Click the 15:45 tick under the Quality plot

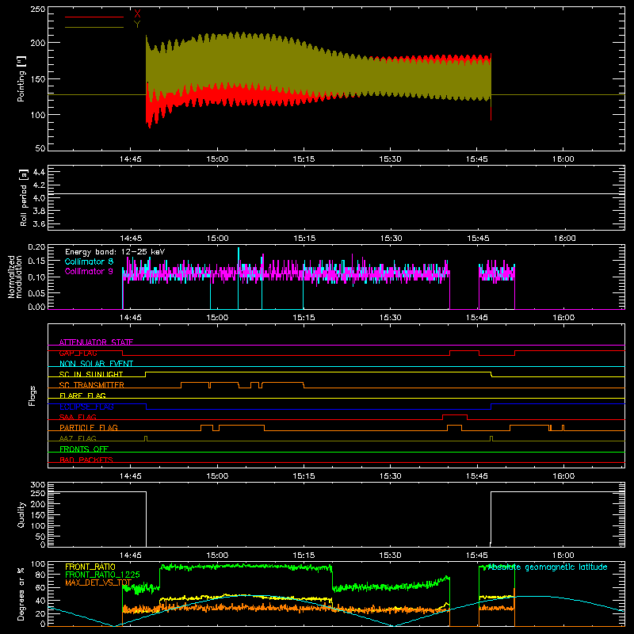pyautogui.click(x=478, y=556)
